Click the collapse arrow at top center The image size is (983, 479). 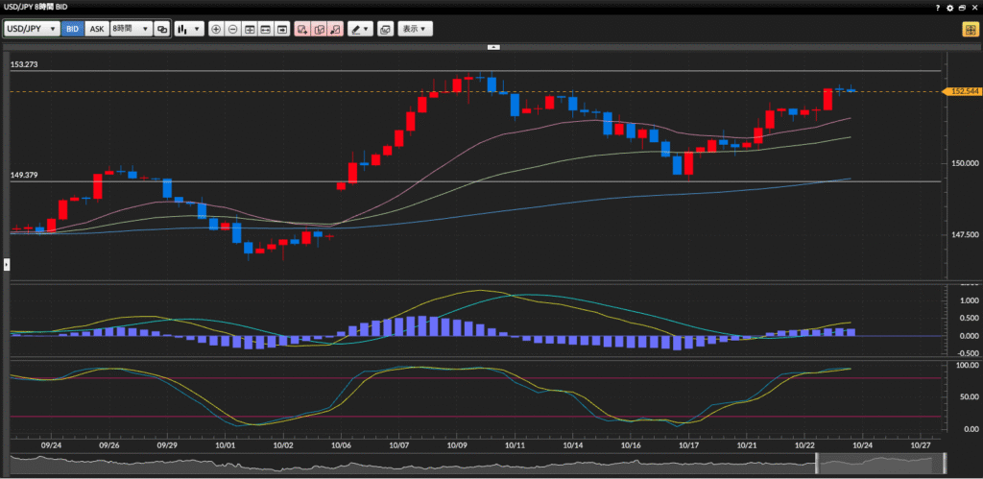(x=493, y=46)
